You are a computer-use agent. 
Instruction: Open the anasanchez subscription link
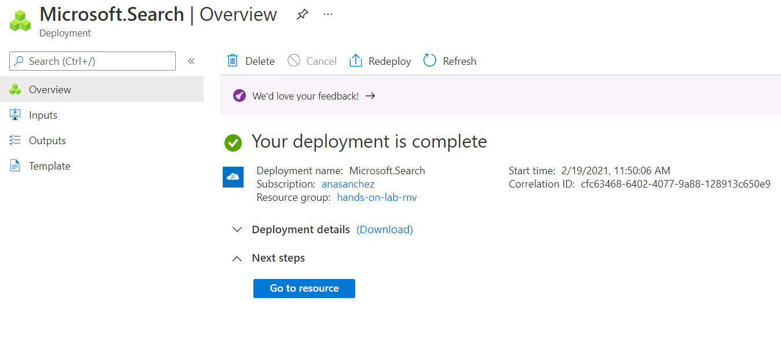(348, 184)
